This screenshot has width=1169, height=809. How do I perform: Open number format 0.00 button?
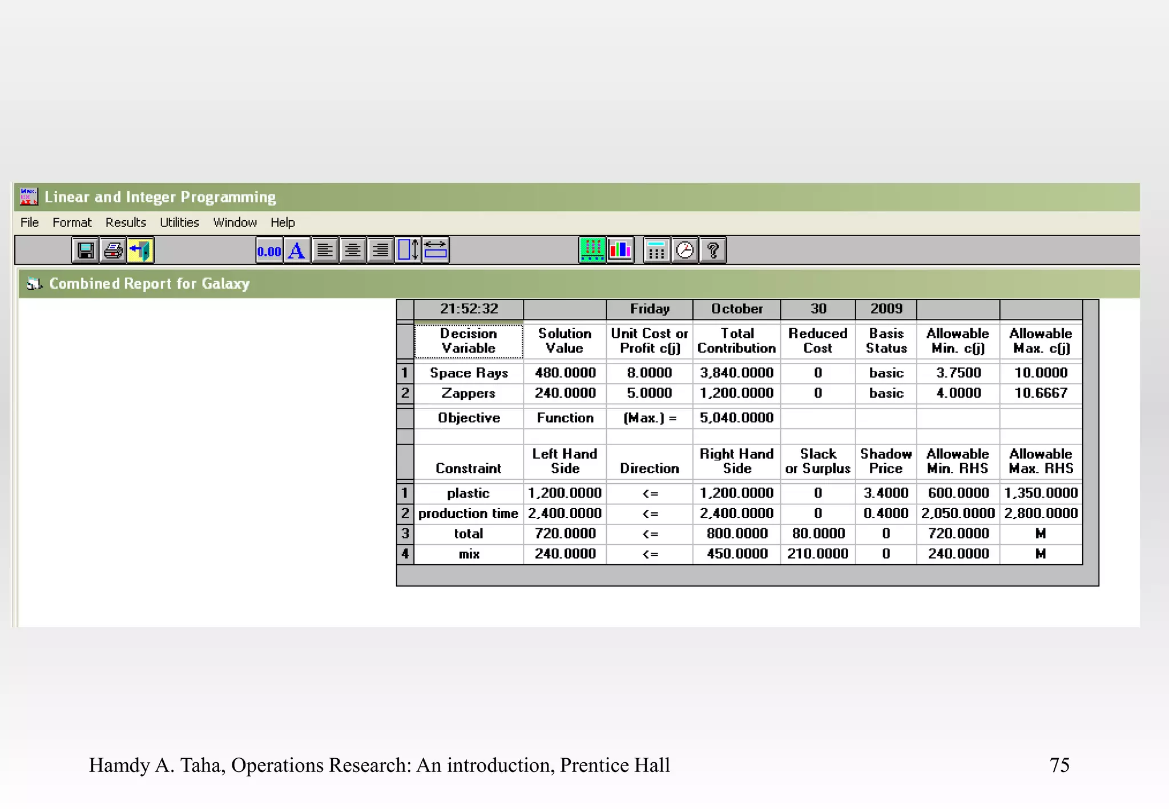(x=269, y=250)
